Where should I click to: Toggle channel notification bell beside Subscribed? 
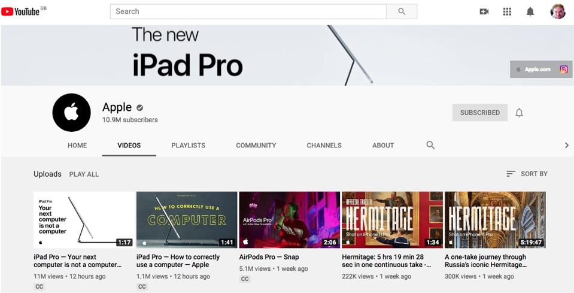coord(519,113)
